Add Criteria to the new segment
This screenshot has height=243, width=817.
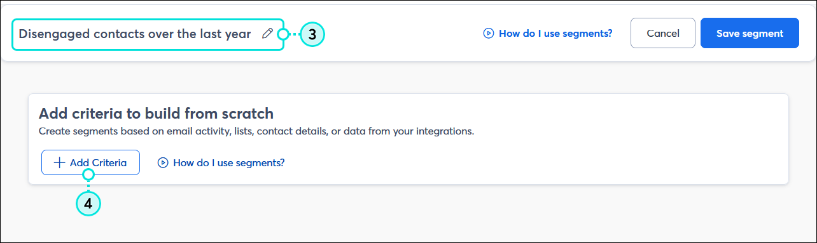(x=90, y=162)
